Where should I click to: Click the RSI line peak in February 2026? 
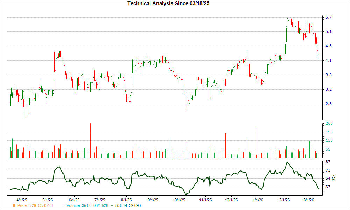(287, 162)
